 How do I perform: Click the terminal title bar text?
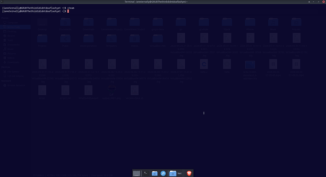coord(156,2)
